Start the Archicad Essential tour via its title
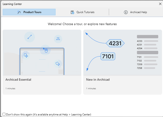 pos(18,80)
